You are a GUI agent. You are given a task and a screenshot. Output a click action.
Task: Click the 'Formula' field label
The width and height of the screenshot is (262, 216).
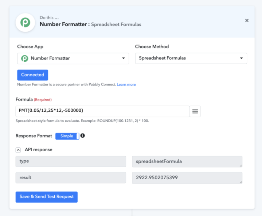coord(24,99)
